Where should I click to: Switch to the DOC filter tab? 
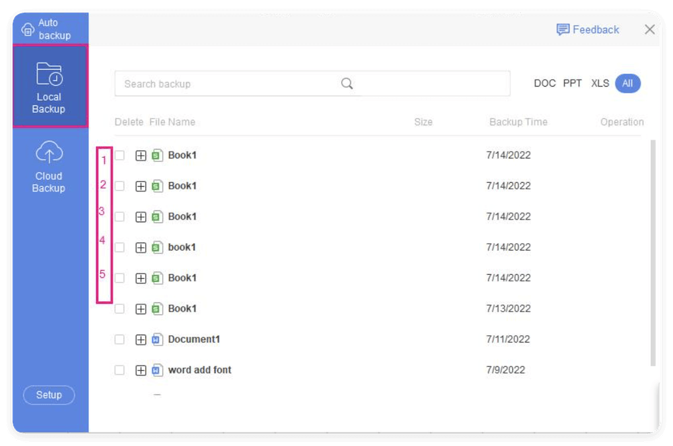[x=544, y=83]
